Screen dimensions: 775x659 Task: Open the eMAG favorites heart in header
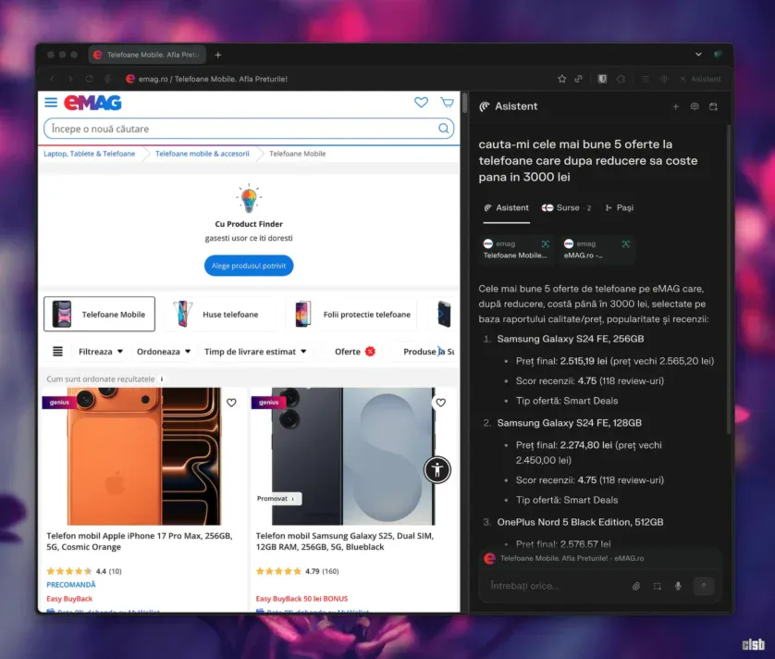click(422, 103)
